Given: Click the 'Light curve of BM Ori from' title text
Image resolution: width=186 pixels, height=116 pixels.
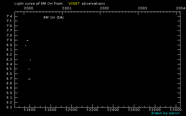Looking at the screenshot, I should coord(38,3).
